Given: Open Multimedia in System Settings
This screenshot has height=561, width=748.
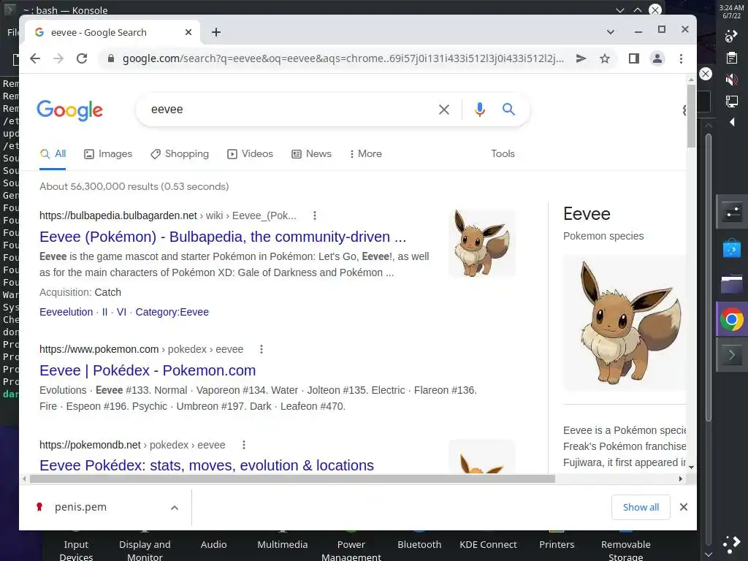Looking at the screenshot, I should click(x=283, y=544).
